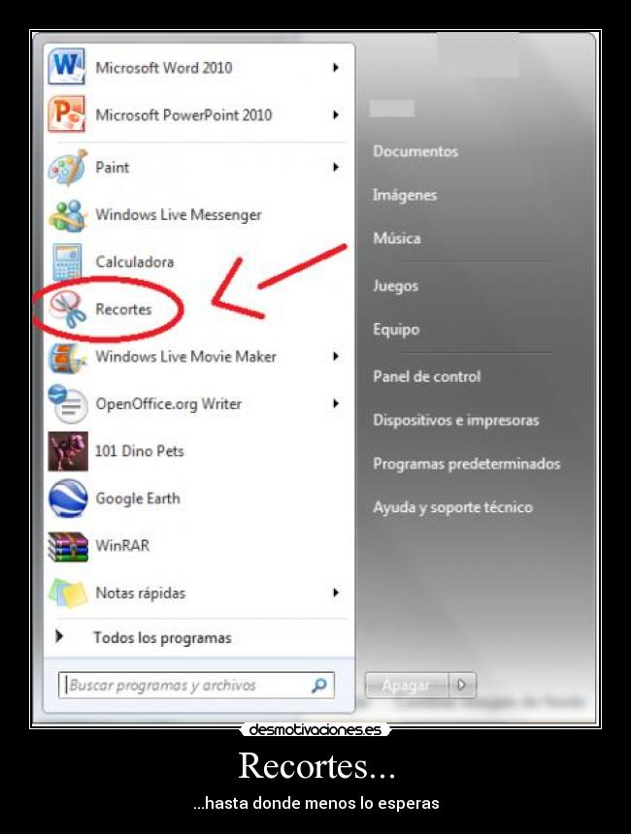Open the Paint palette icon
The height and width of the screenshot is (834, 631).
67,168
